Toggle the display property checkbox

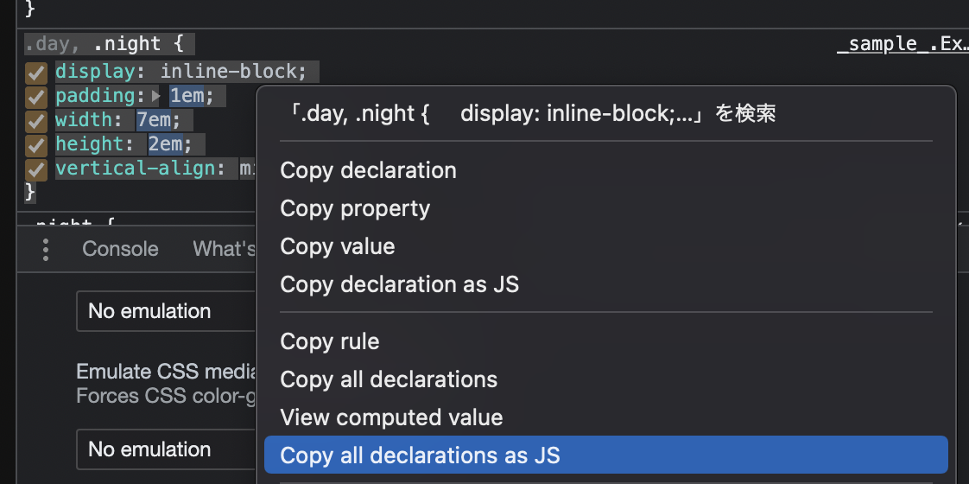(x=35, y=72)
